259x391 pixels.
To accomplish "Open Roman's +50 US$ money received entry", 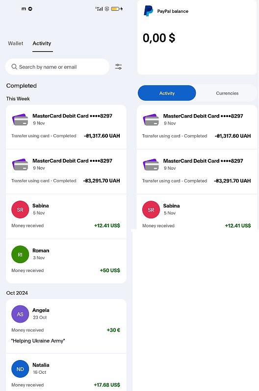I will coord(66,261).
